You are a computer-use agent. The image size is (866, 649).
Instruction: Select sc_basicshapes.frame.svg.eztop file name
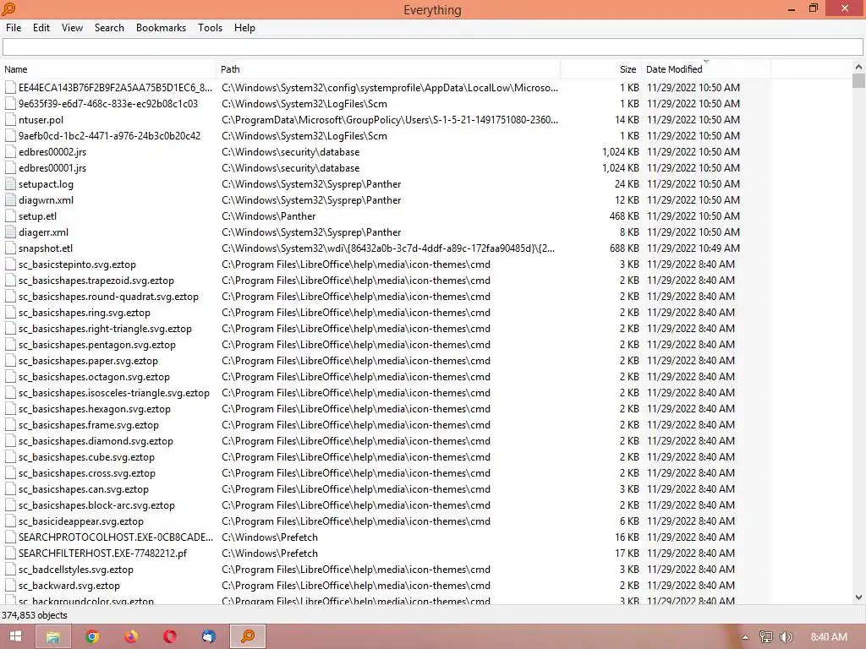tap(88, 425)
